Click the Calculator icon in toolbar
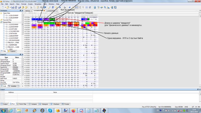The width and height of the screenshot is (201, 113). pos(95,8)
